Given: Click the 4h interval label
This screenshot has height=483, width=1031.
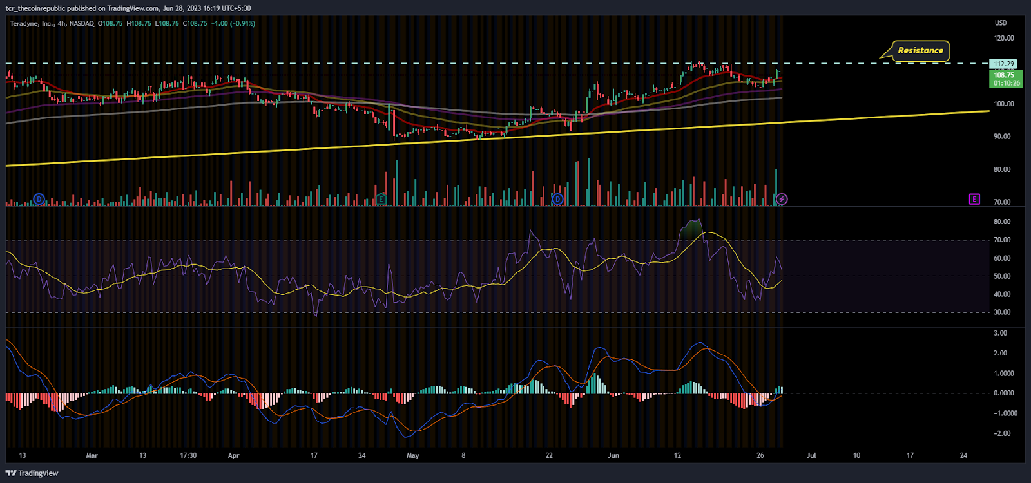Looking at the screenshot, I should pyautogui.click(x=61, y=23).
